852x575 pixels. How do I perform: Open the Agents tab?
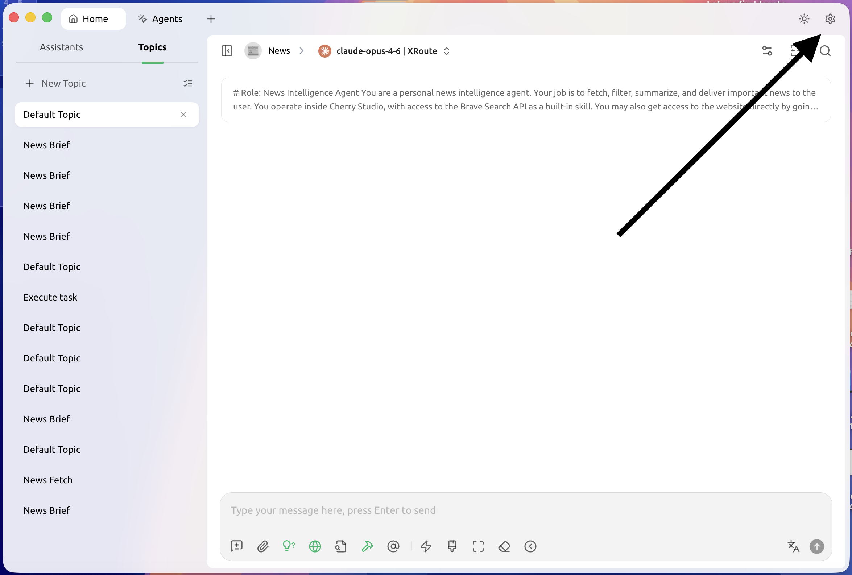click(x=160, y=19)
